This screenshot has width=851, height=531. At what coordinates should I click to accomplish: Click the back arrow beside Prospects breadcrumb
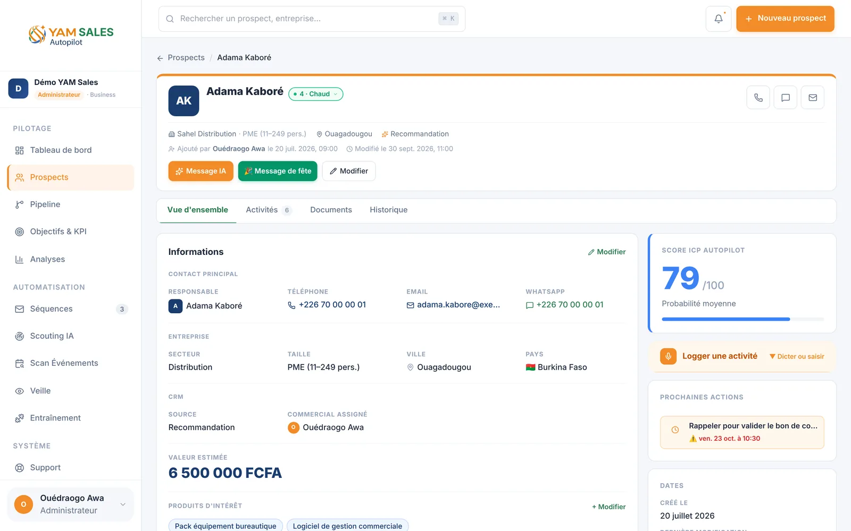[160, 58]
